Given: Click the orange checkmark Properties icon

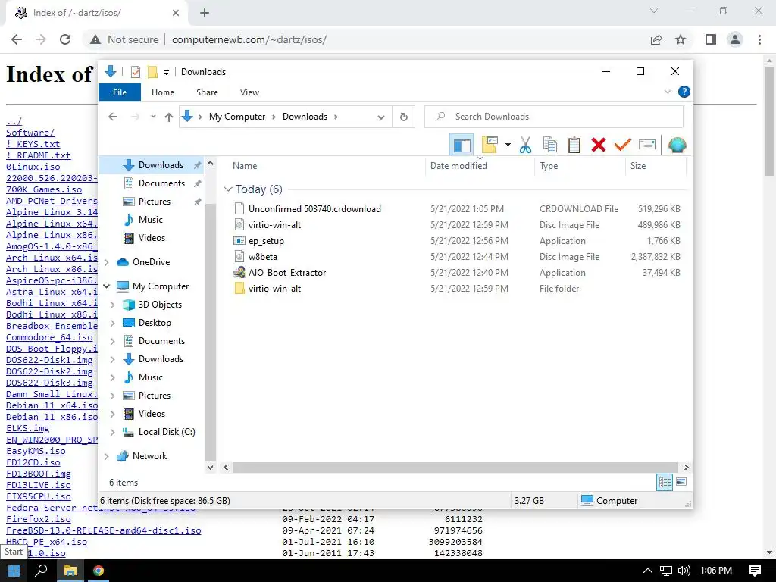Looking at the screenshot, I should point(623,145).
